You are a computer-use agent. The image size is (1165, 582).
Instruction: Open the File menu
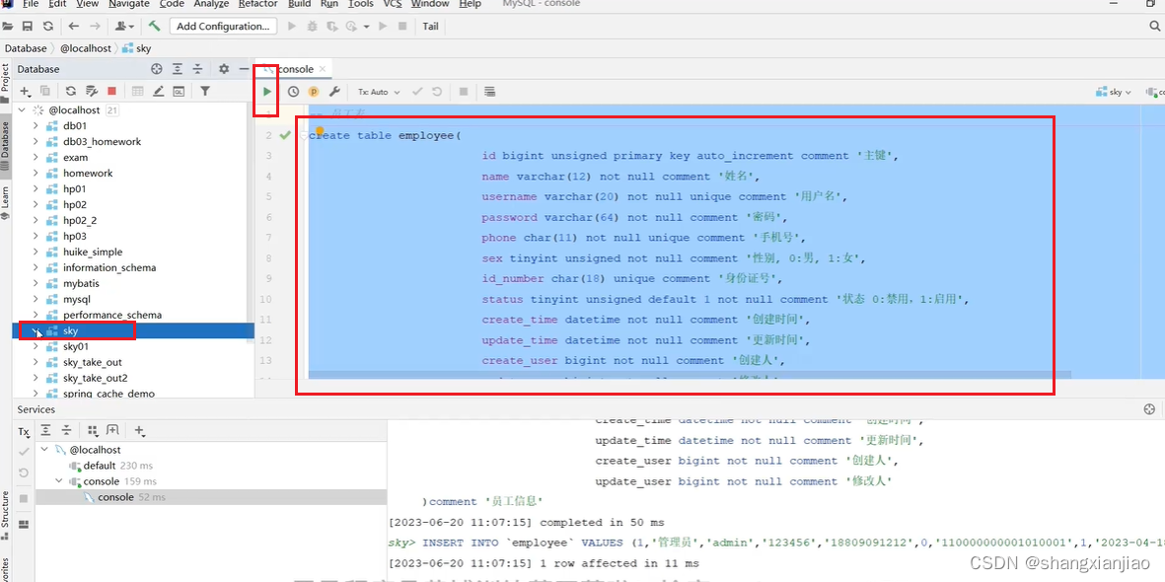30,4
